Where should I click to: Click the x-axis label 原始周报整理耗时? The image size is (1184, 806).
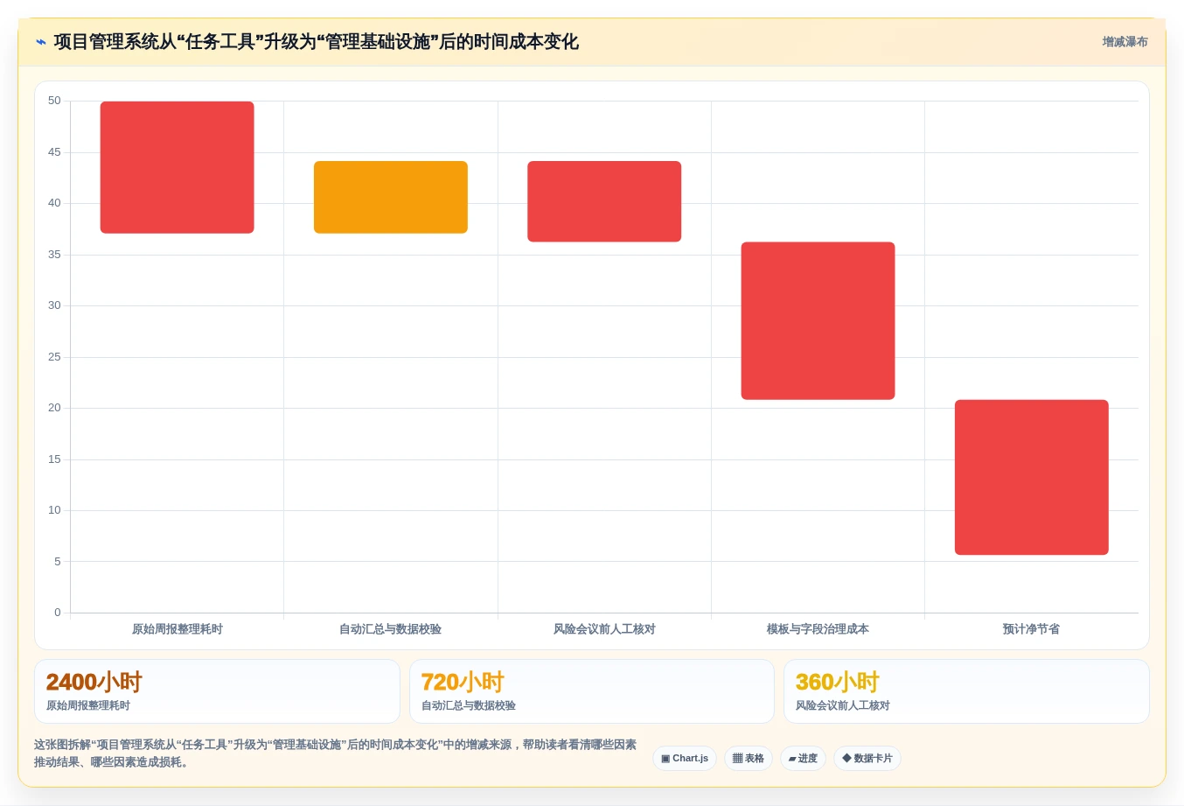(x=178, y=629)
